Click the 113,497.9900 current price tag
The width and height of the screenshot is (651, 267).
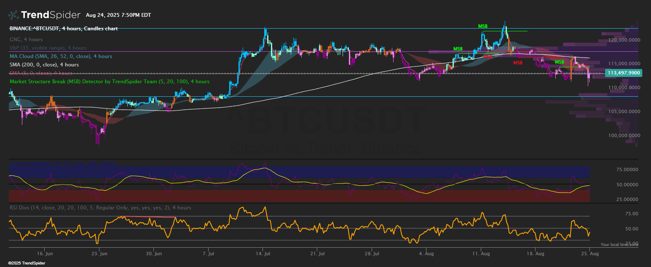(x=623, y=73)
